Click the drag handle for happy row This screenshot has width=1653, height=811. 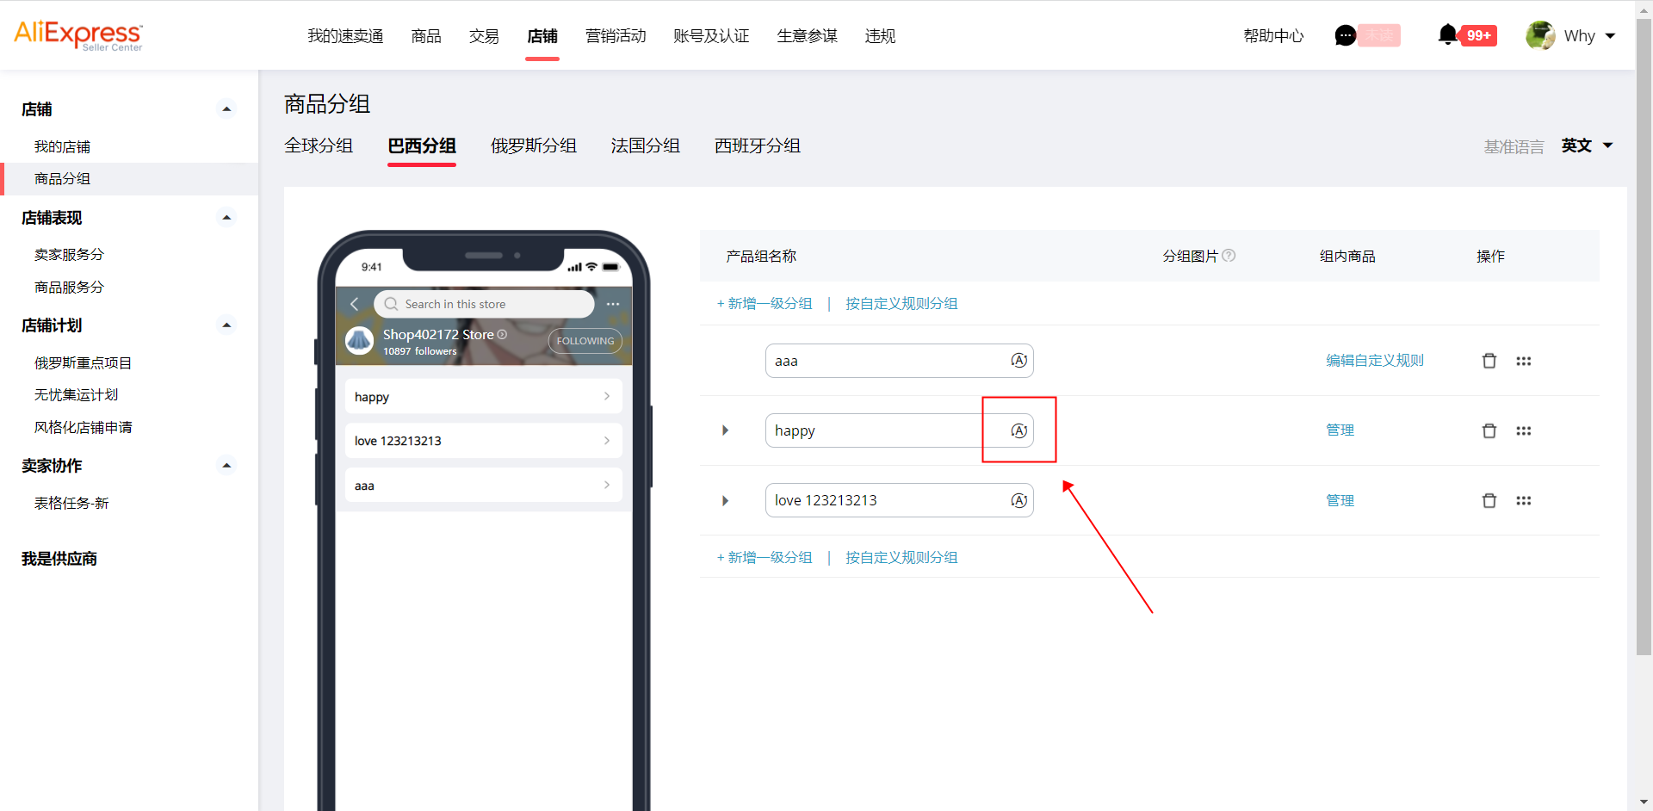[x=1524, y=430]
